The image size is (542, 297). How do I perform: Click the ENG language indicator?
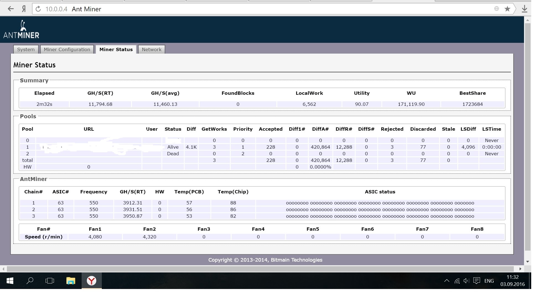[489, 281]
